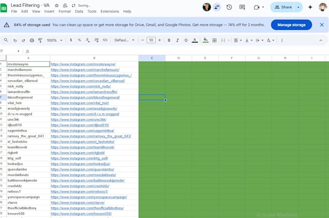The height and width of the screenshot is (218, 329).
Task: Collapse the menus with chevron arrow
Action: coord(321,40)
